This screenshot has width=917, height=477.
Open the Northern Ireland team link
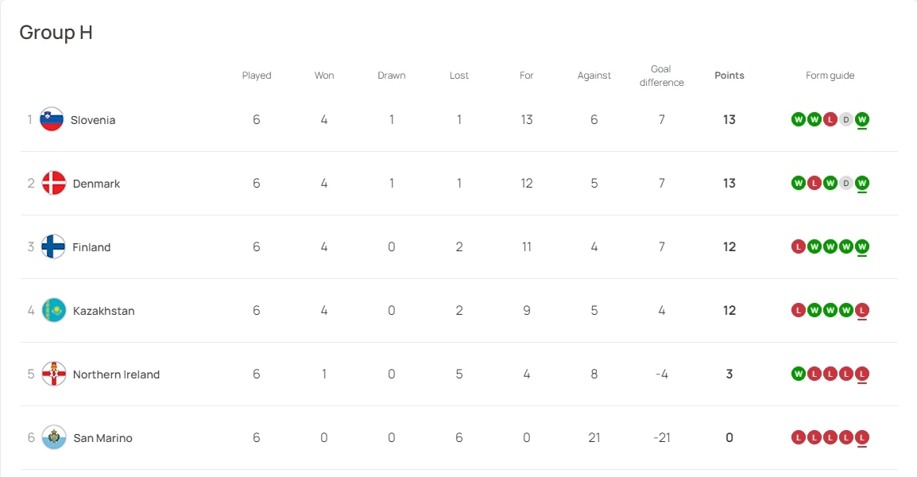click(116, 374)
